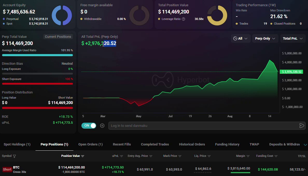View the Completed Trades tab
Image resolution: width=308 pixels, height=176 pixels.
pos(155,144)
